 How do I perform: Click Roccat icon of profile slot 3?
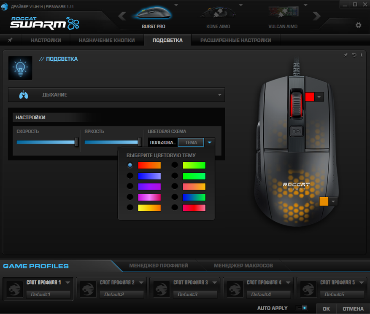point(162,289)
